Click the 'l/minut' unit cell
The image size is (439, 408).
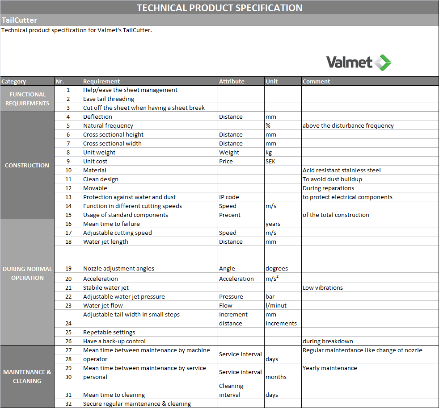tap(283, 306)
